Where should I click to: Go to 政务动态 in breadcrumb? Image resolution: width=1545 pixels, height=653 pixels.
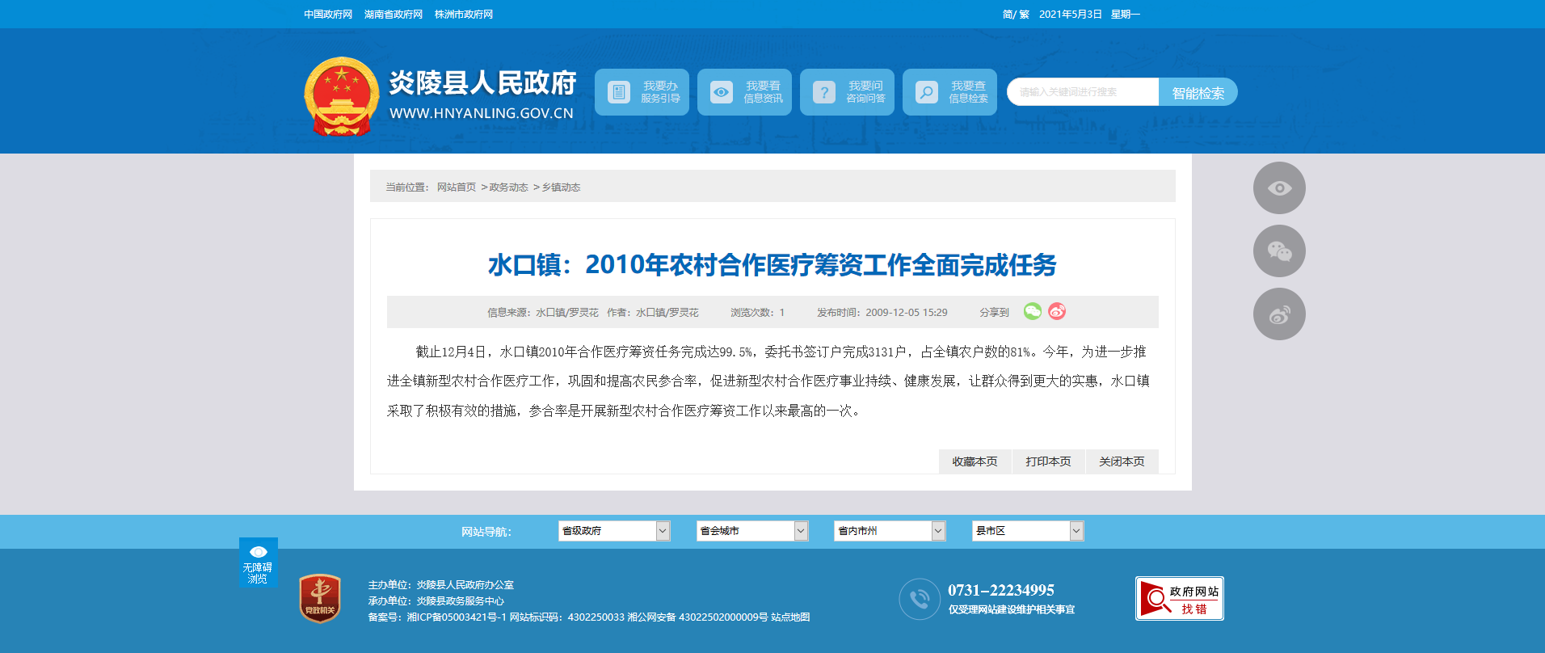508,187
